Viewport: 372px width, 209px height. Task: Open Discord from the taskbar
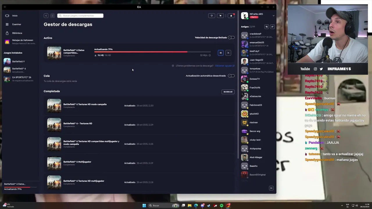[x=202, y=206]
